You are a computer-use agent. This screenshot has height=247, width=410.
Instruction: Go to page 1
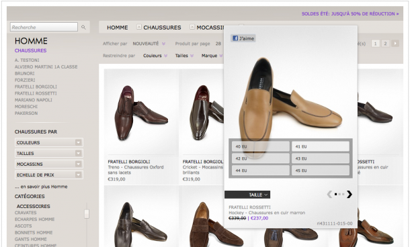pos(375,44)
